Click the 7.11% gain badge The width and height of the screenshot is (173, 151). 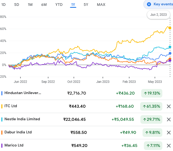pyautogui.click(x=153, y=146)
